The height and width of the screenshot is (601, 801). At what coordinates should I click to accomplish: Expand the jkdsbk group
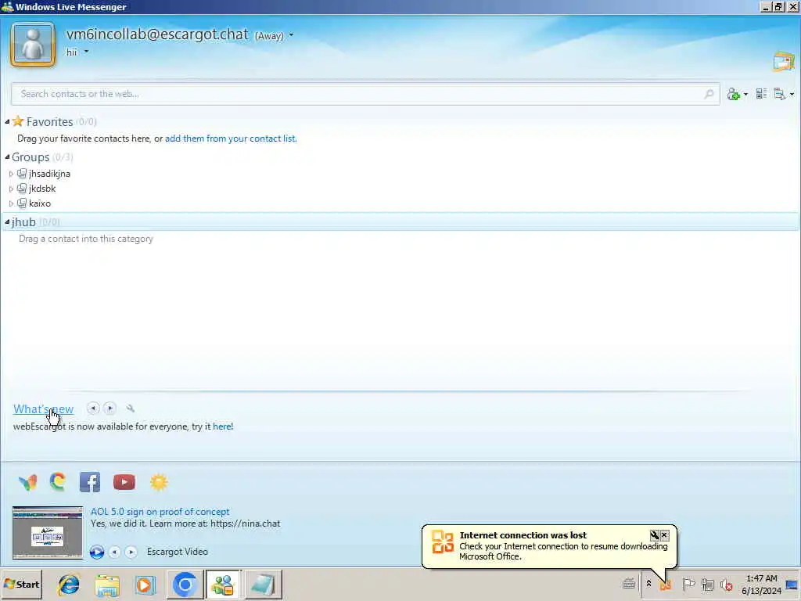tap(11, 189)
